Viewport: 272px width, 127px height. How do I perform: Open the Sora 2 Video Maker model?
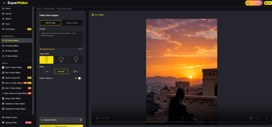coord(14,67)
